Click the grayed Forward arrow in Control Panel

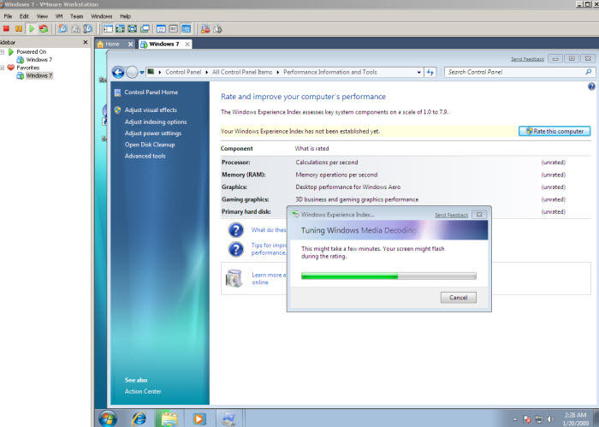[x=132, y=72]
